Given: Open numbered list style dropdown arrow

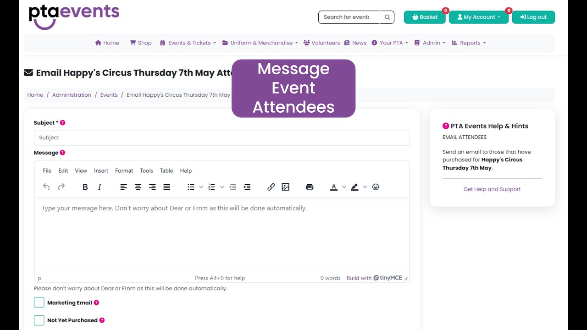Looking at the screenshot, I should coord(222,187).
